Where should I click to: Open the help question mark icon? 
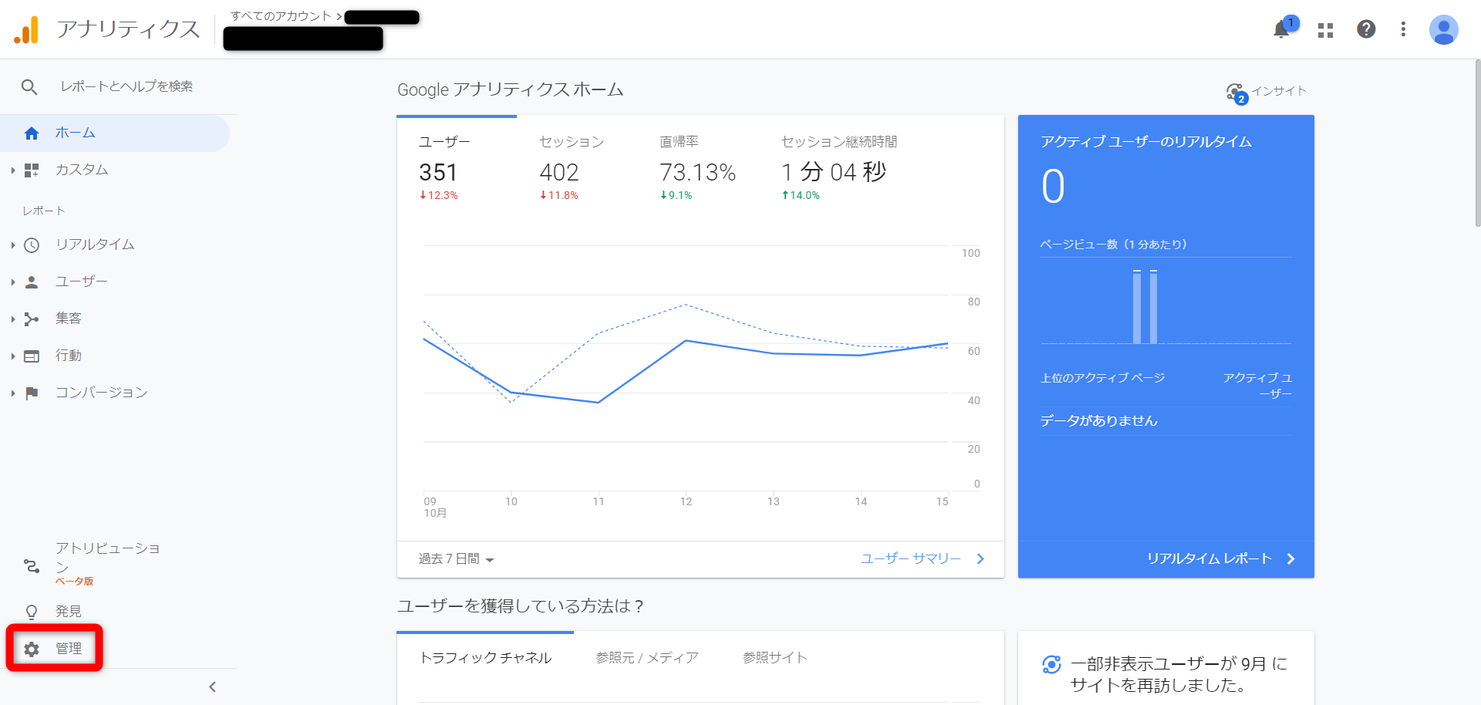click(1366, 29)
